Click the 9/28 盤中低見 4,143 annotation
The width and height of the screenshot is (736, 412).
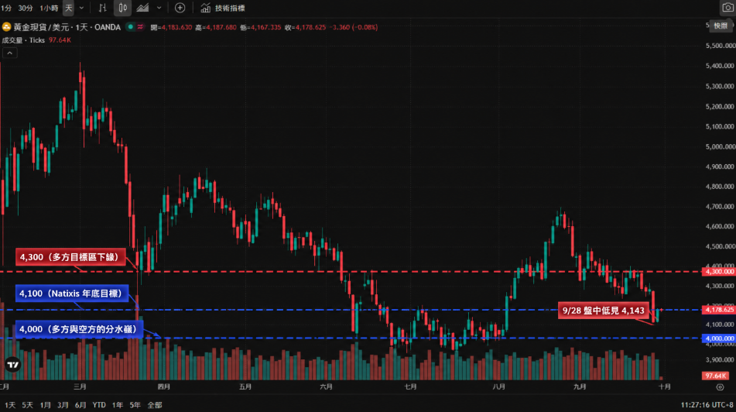604,311
